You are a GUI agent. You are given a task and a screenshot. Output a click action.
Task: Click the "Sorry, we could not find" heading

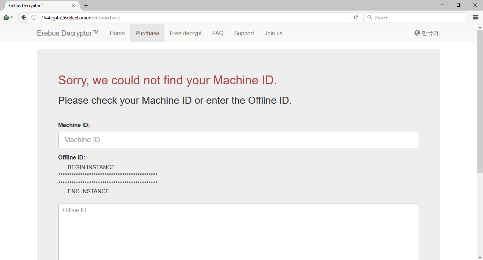(168, 80)
